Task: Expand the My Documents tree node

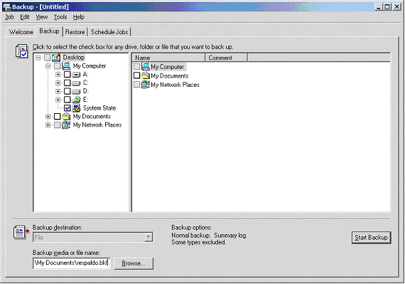Action: click(48, 117)
